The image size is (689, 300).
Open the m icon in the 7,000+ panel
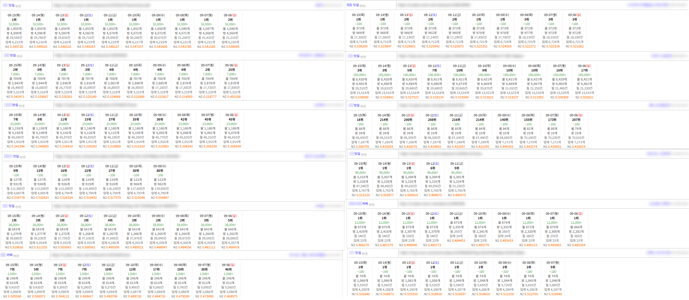tap(18, 56)
